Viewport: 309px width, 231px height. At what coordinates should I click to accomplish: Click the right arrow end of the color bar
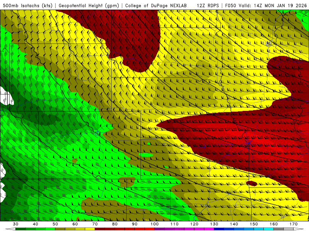point(298,229)
